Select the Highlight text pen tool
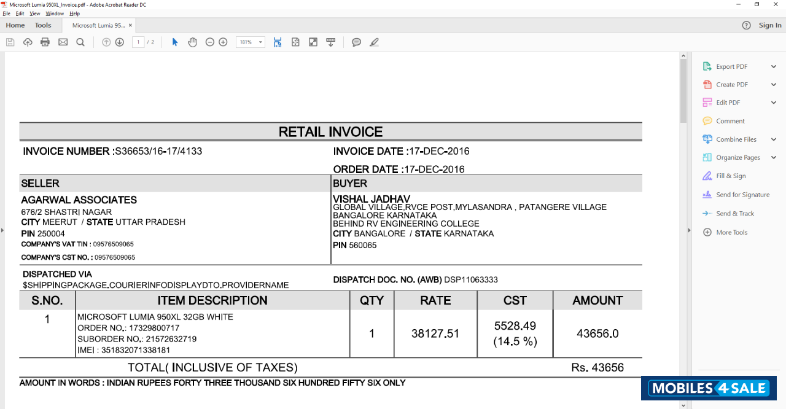786x409 pixels. pyautogui.click(x=374, y=42)
